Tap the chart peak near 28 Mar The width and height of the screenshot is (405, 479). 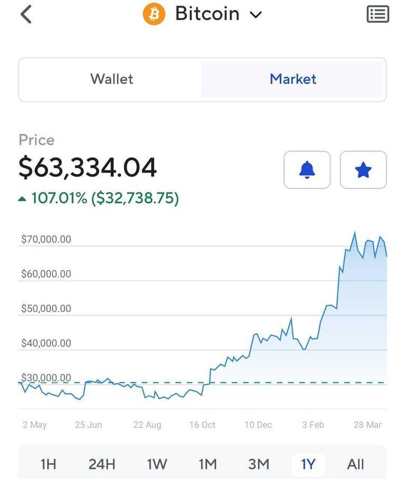[x=355, y=233]
